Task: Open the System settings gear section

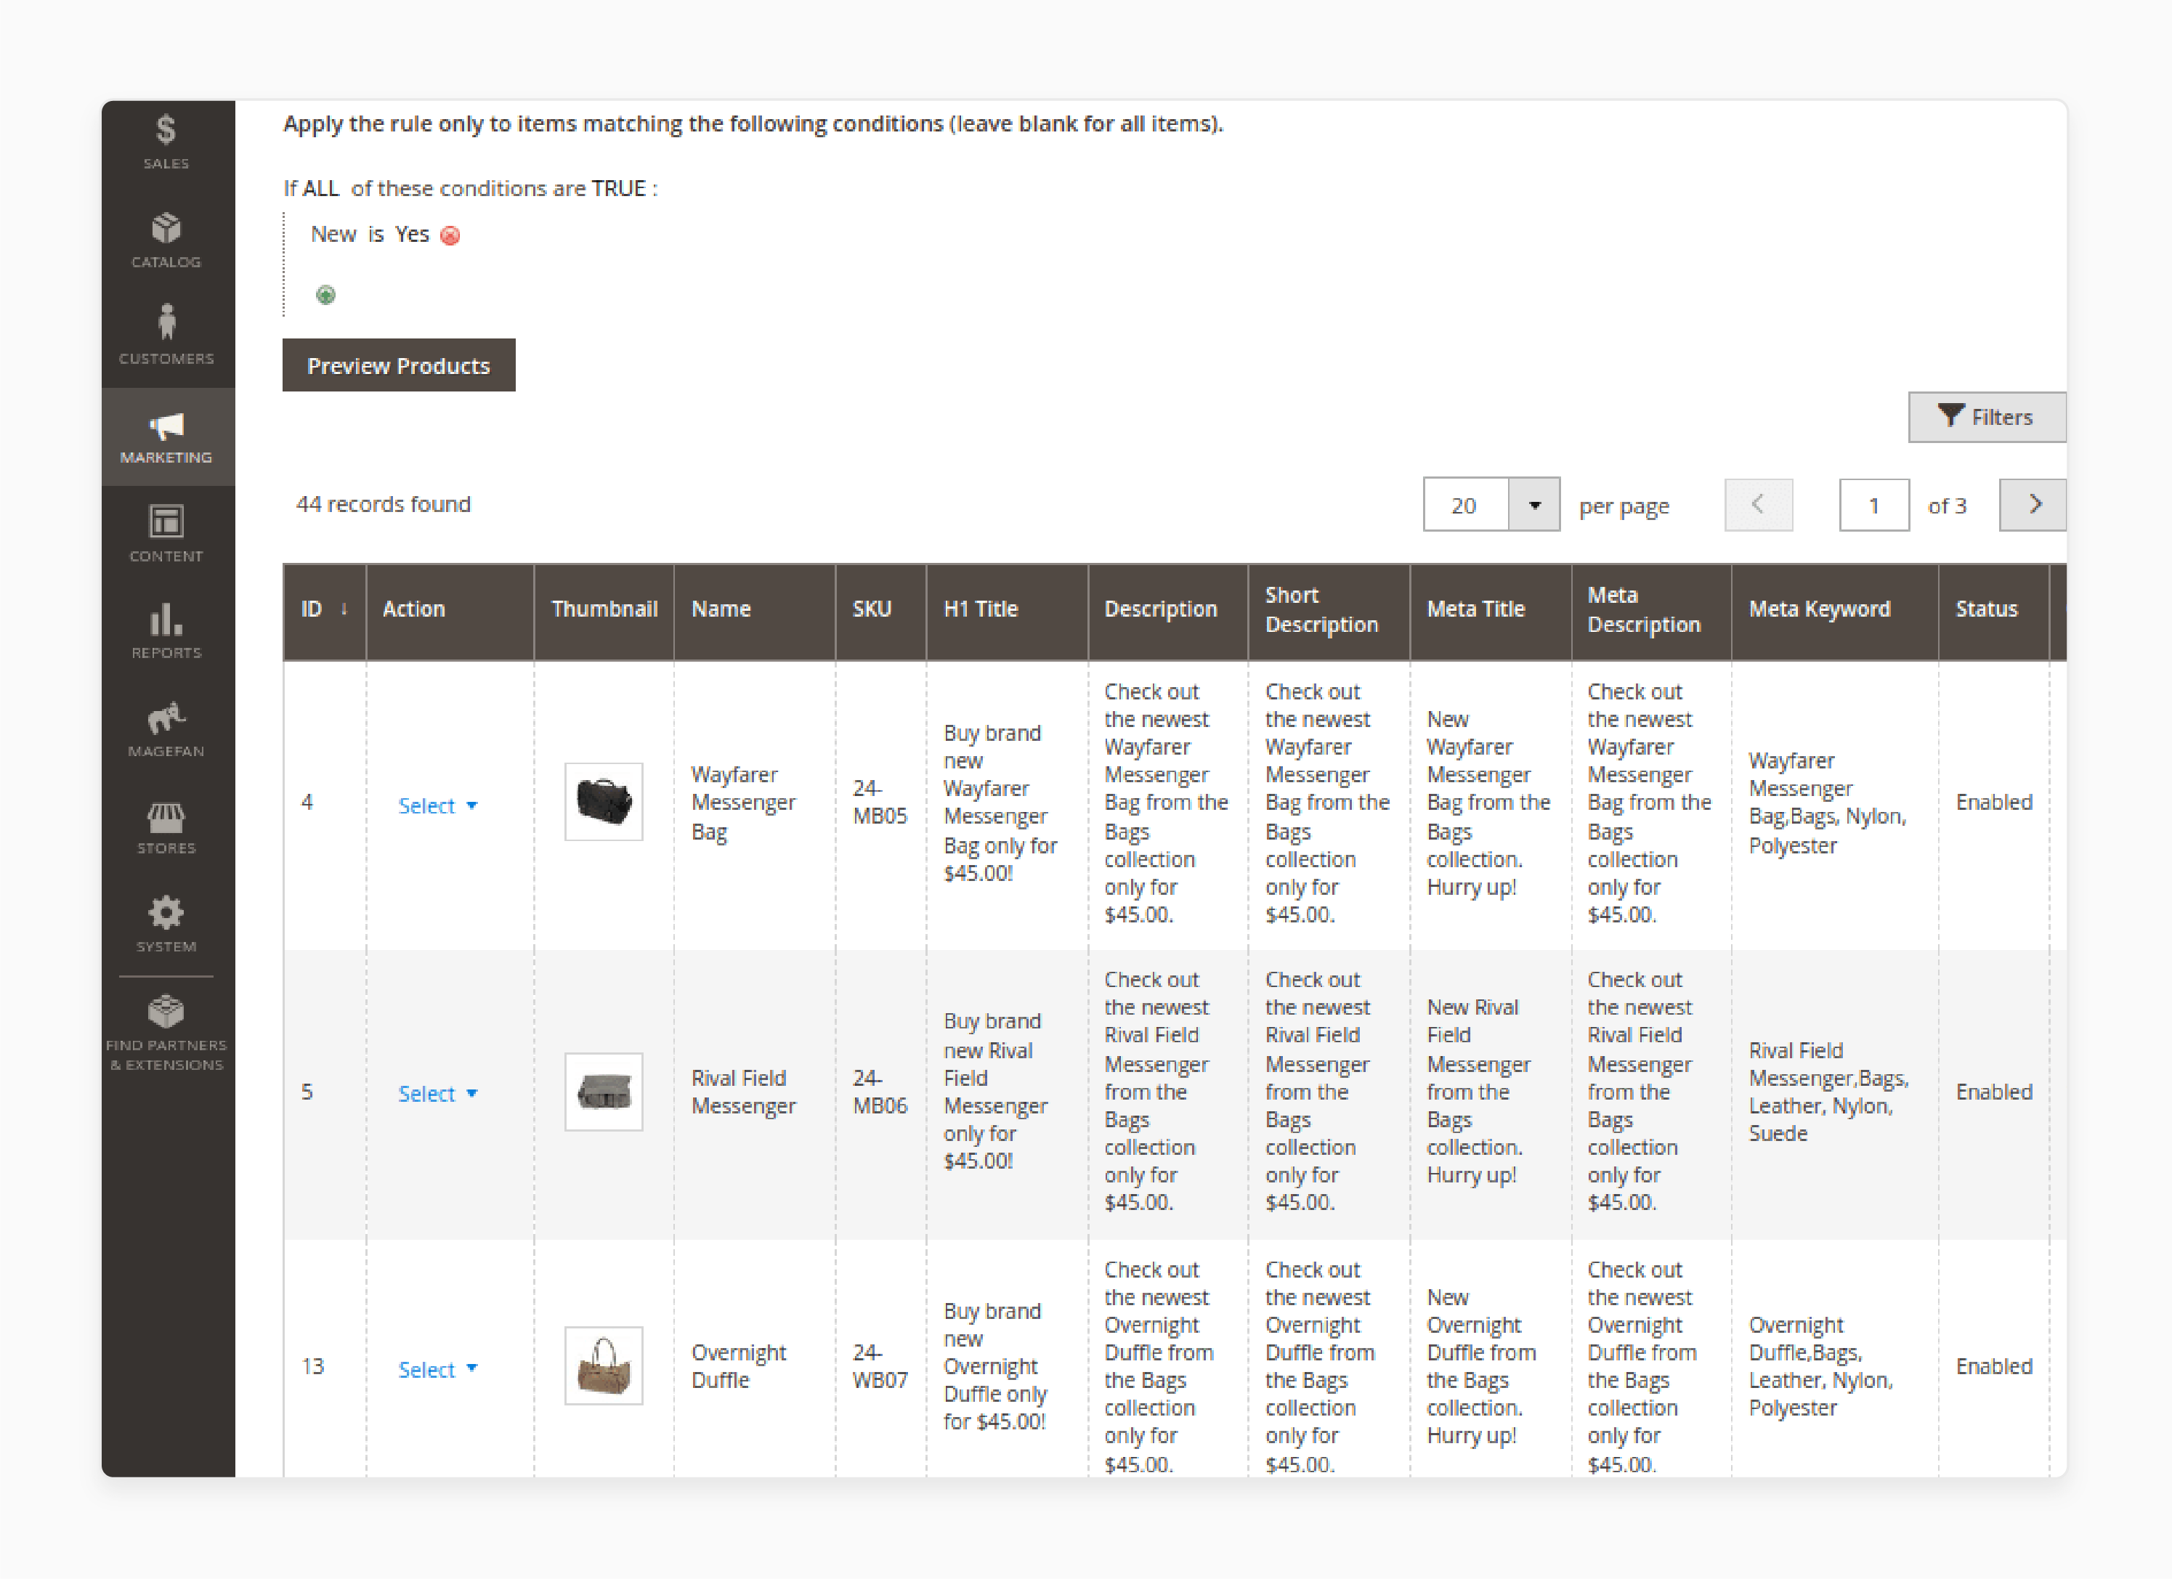Action: 166,924
